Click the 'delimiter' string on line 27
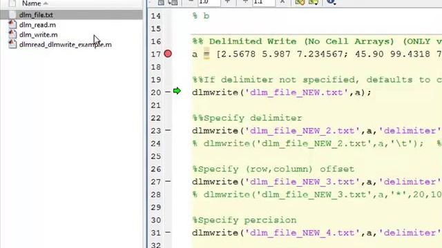This screenshot has width=442, height=248. [410, 182]
